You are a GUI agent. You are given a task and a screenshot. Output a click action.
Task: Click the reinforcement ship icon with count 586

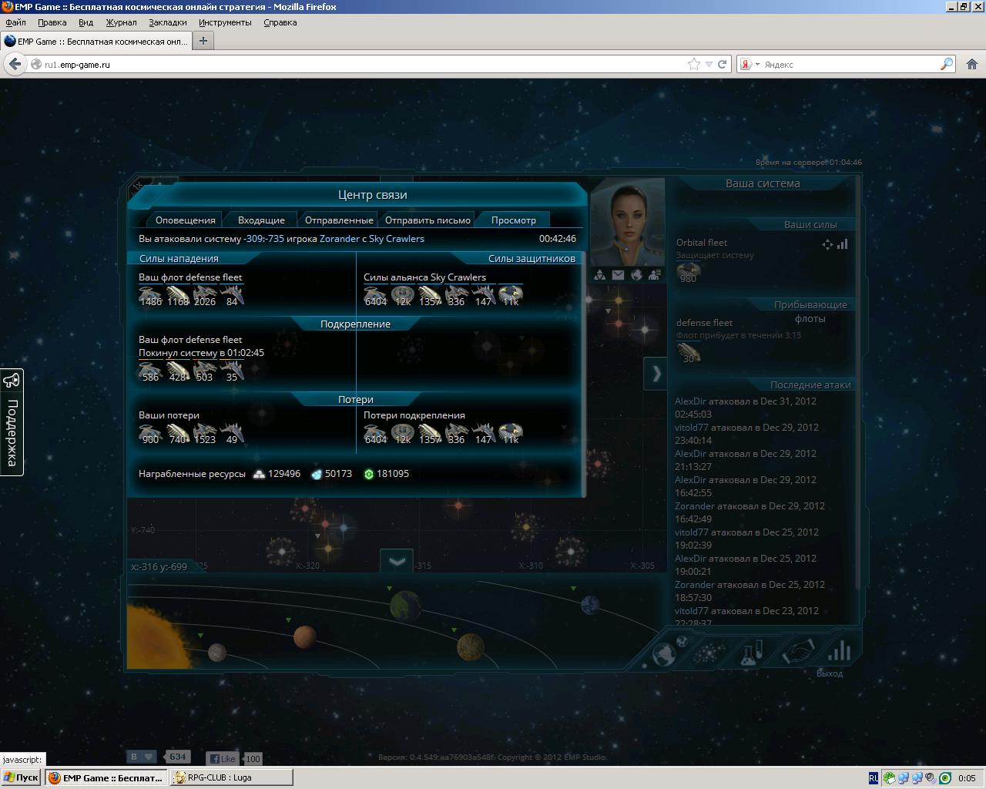pyautogui.click(x=150, y=371)
